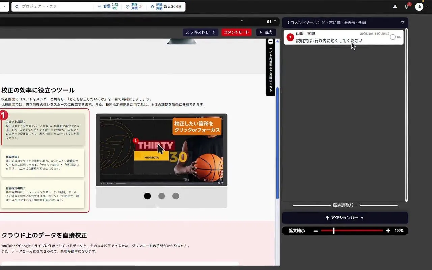Increase zoom with the plus icon
This screenshot has height=270, width=432.
pyautogui.click(x=388, y=231)
